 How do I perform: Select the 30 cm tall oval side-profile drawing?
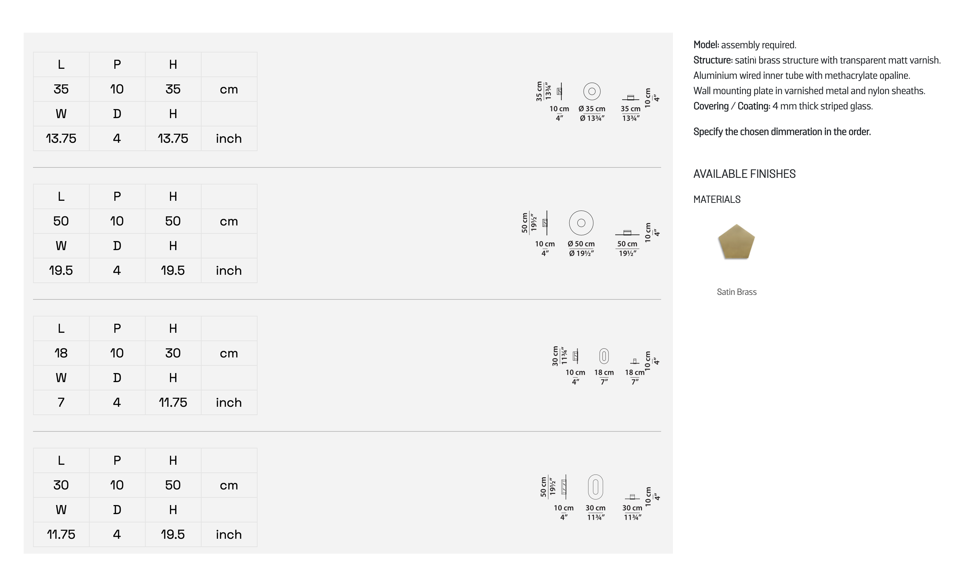576,356
